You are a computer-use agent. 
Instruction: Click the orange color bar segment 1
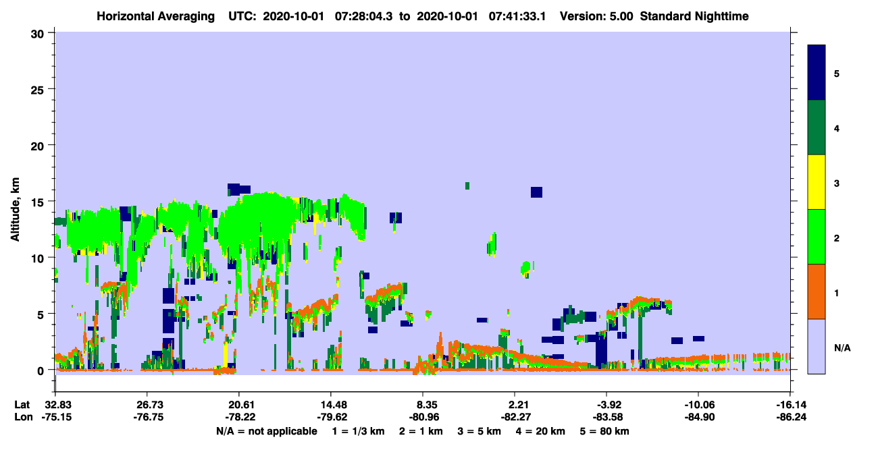[x=817, y=291]
